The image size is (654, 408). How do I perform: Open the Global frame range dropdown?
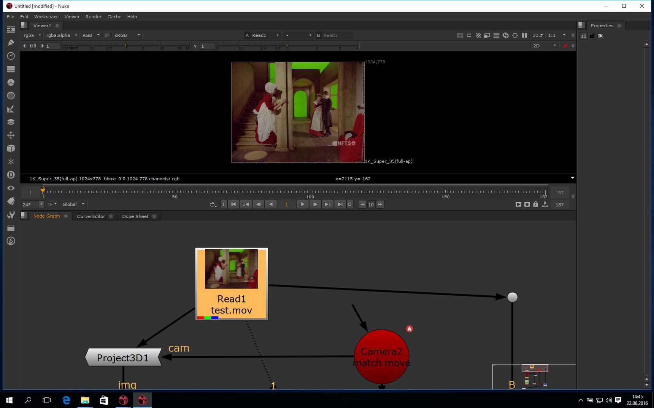[x=73, y=204]
